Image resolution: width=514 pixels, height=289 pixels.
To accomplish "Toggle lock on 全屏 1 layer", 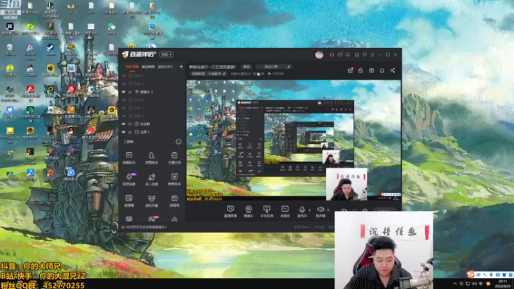I will [130, 132].
